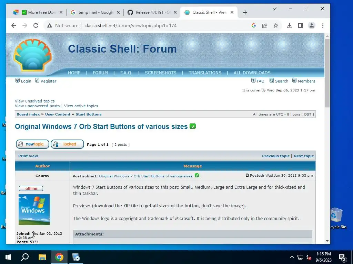View unanswered posts link
The width and height of the screenshot is (353, 264).
[x=37, y=106]
